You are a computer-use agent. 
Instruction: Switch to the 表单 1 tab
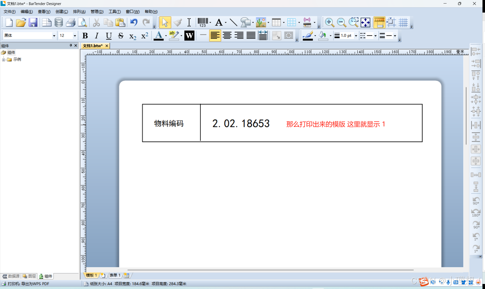115,275
